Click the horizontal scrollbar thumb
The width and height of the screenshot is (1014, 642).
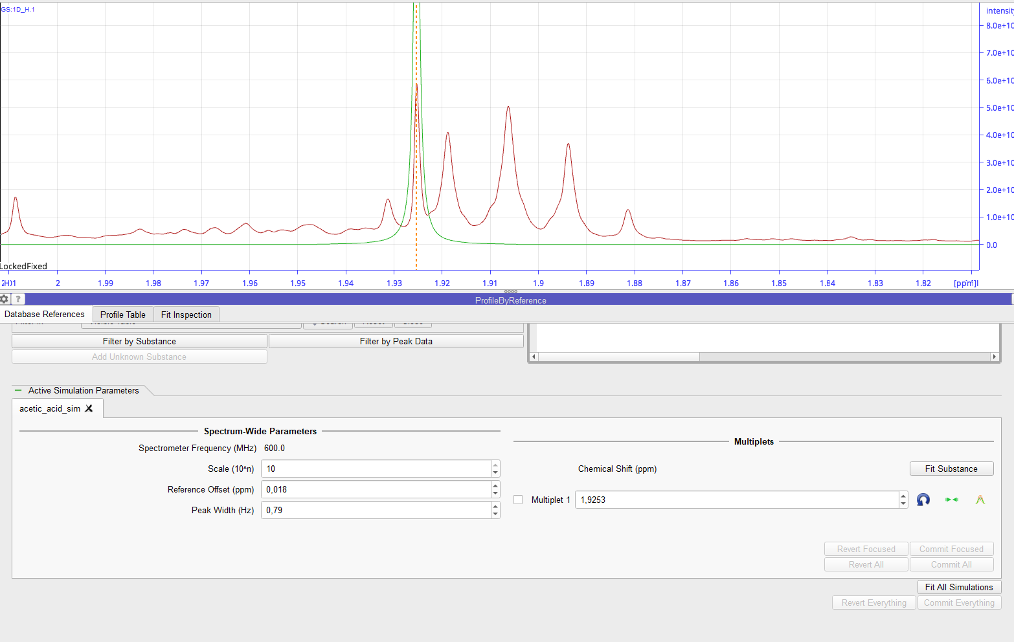click(x=618, y=357)
